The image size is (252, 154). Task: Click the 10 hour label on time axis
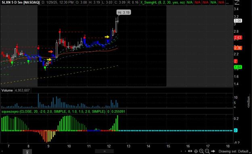69,146
